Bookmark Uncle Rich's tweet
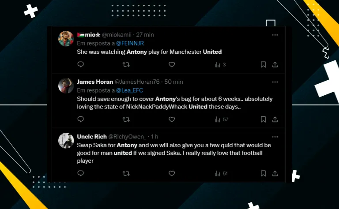339x209 pixels. click(x=263, y=173)
